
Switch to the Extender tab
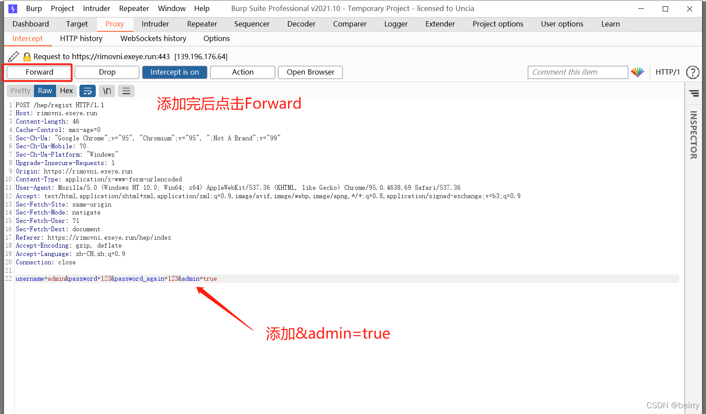[x=440, y=24]
